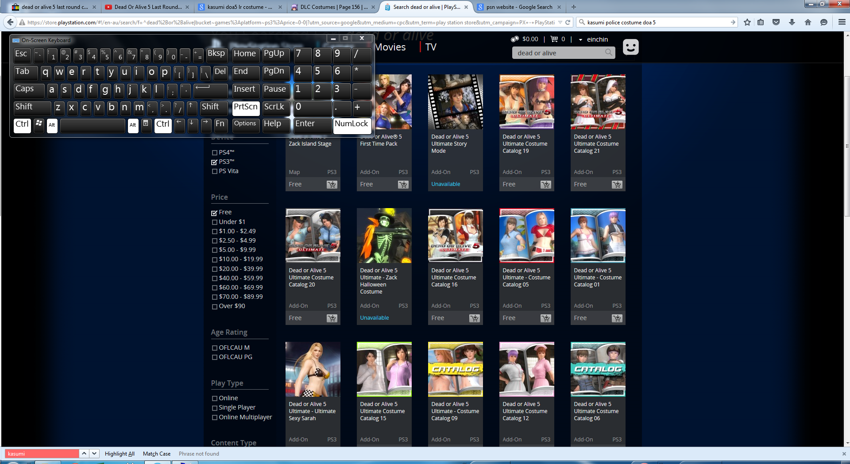Enable the PS4 device filter
The image size is (850, 464).
click(214, 152)
